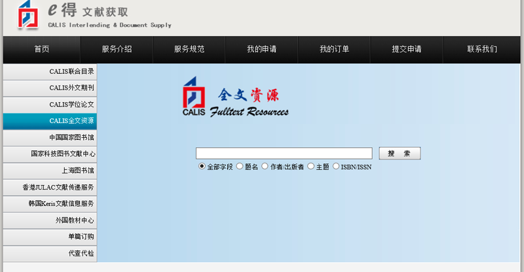
Task: Open 韩国Keris文献信息服务 sidebar item
Action: click(50, 204)
